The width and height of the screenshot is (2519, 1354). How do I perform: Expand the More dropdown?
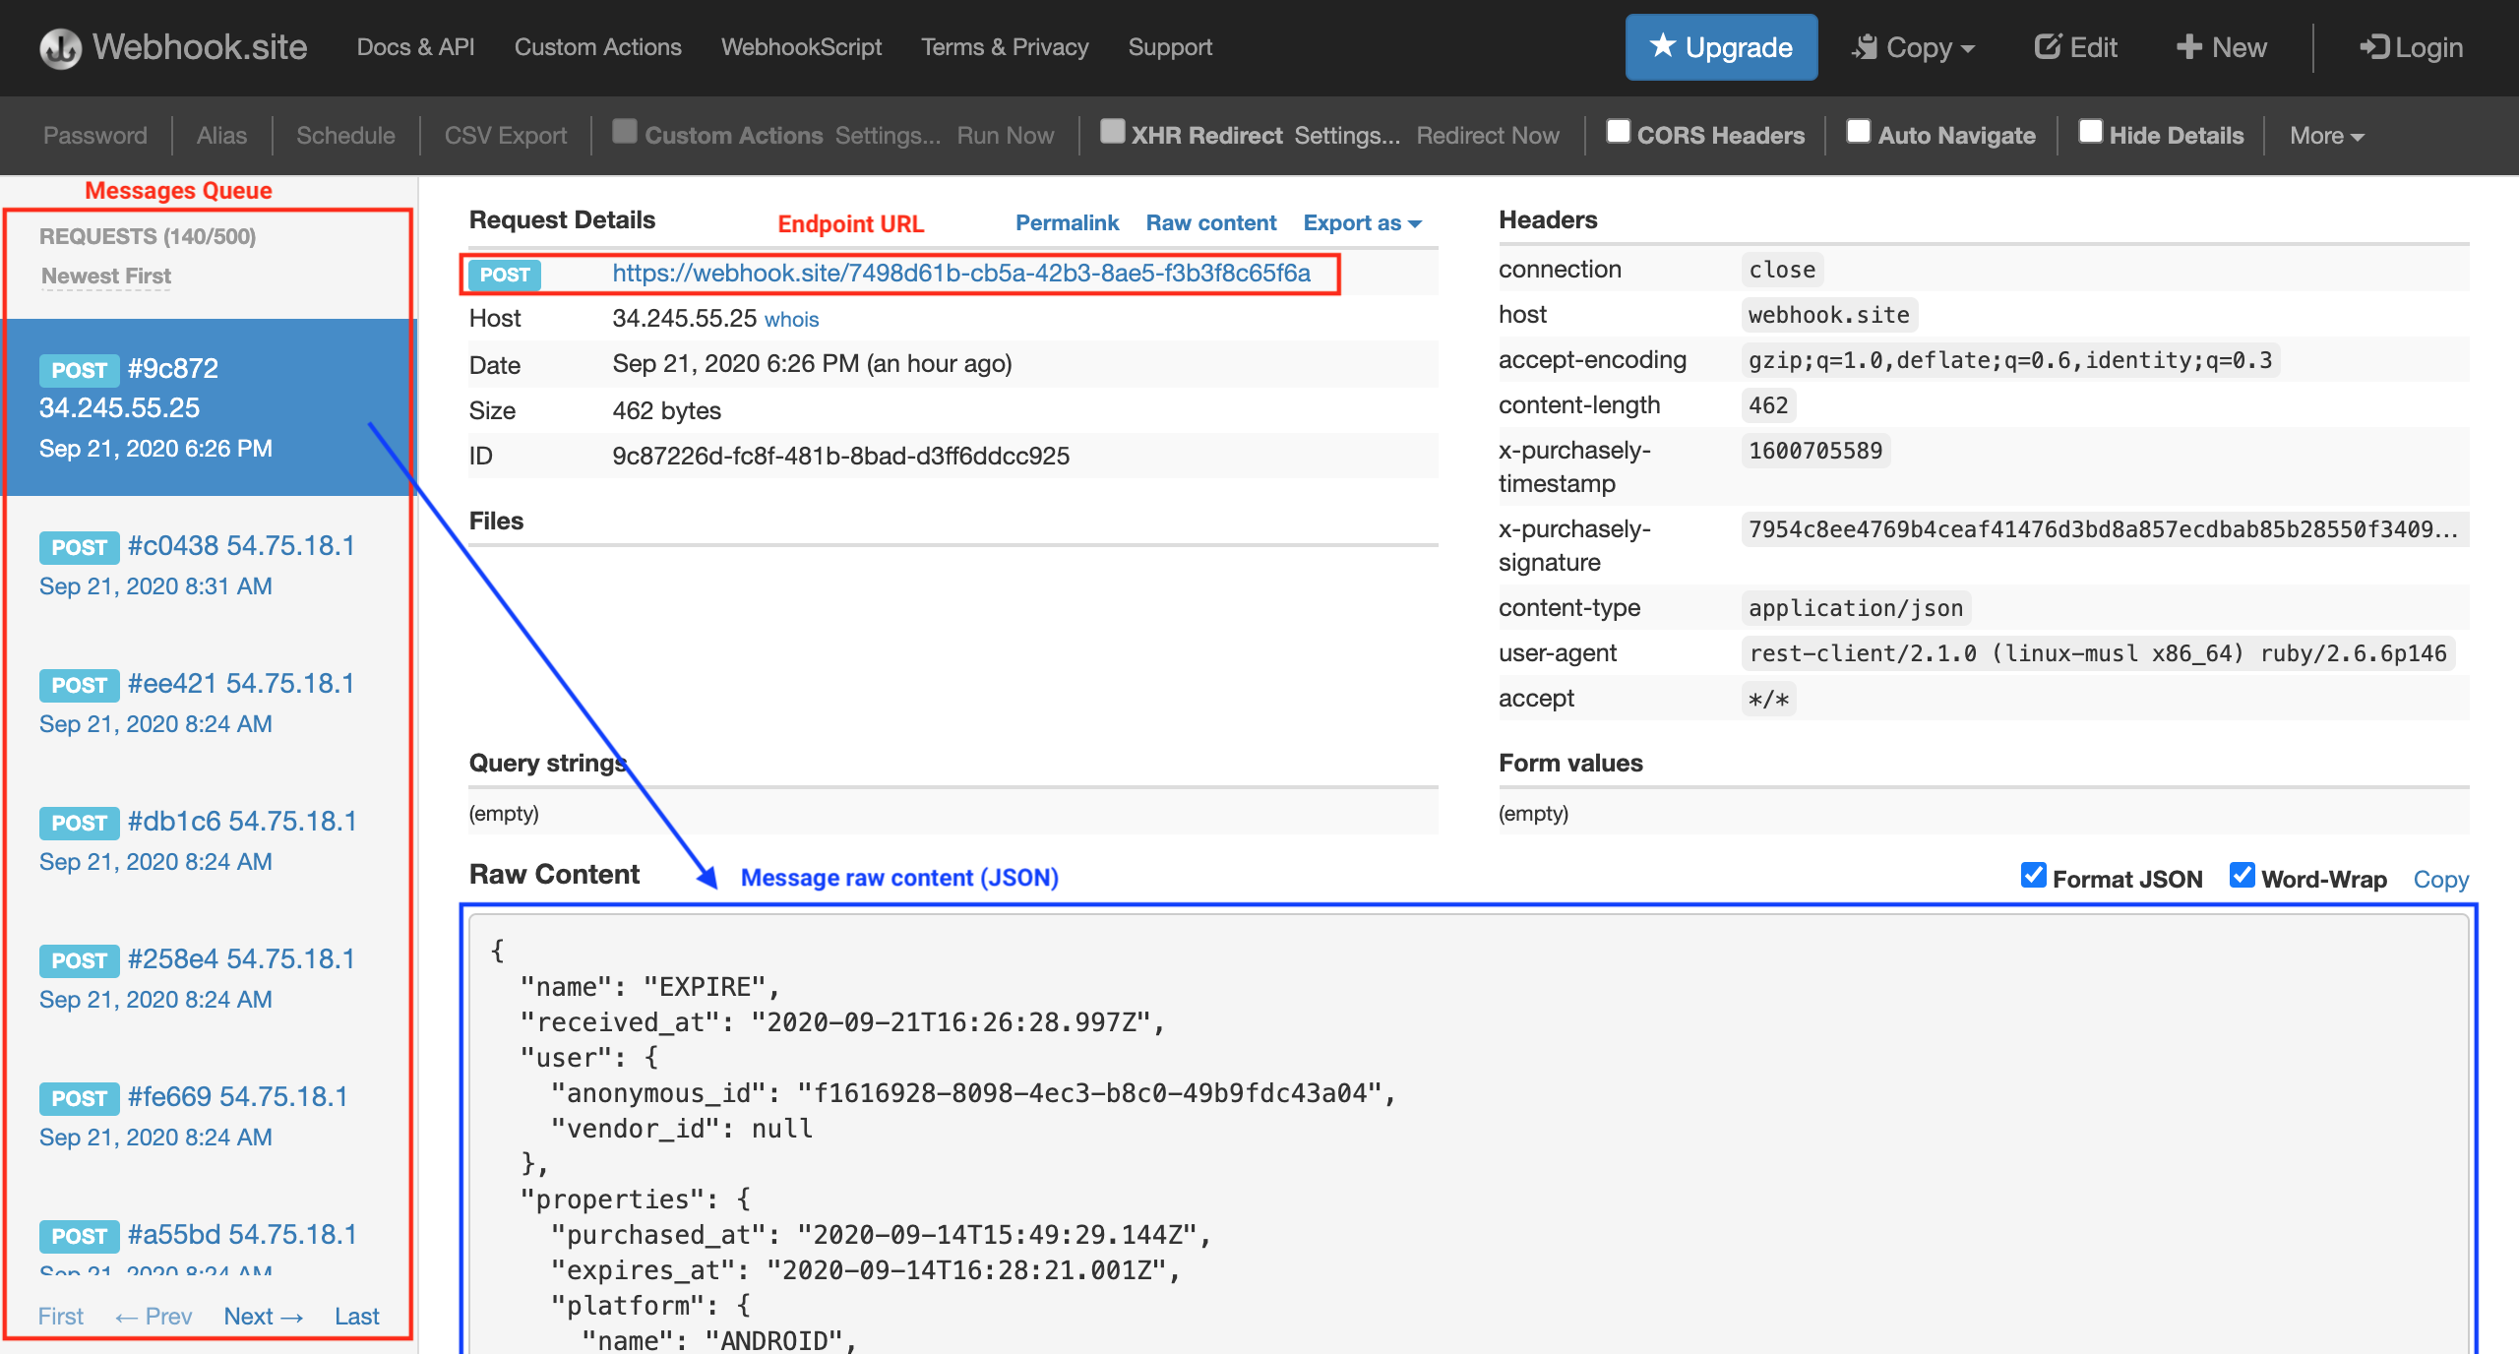pyautogui.click(x=2326, y=136)
